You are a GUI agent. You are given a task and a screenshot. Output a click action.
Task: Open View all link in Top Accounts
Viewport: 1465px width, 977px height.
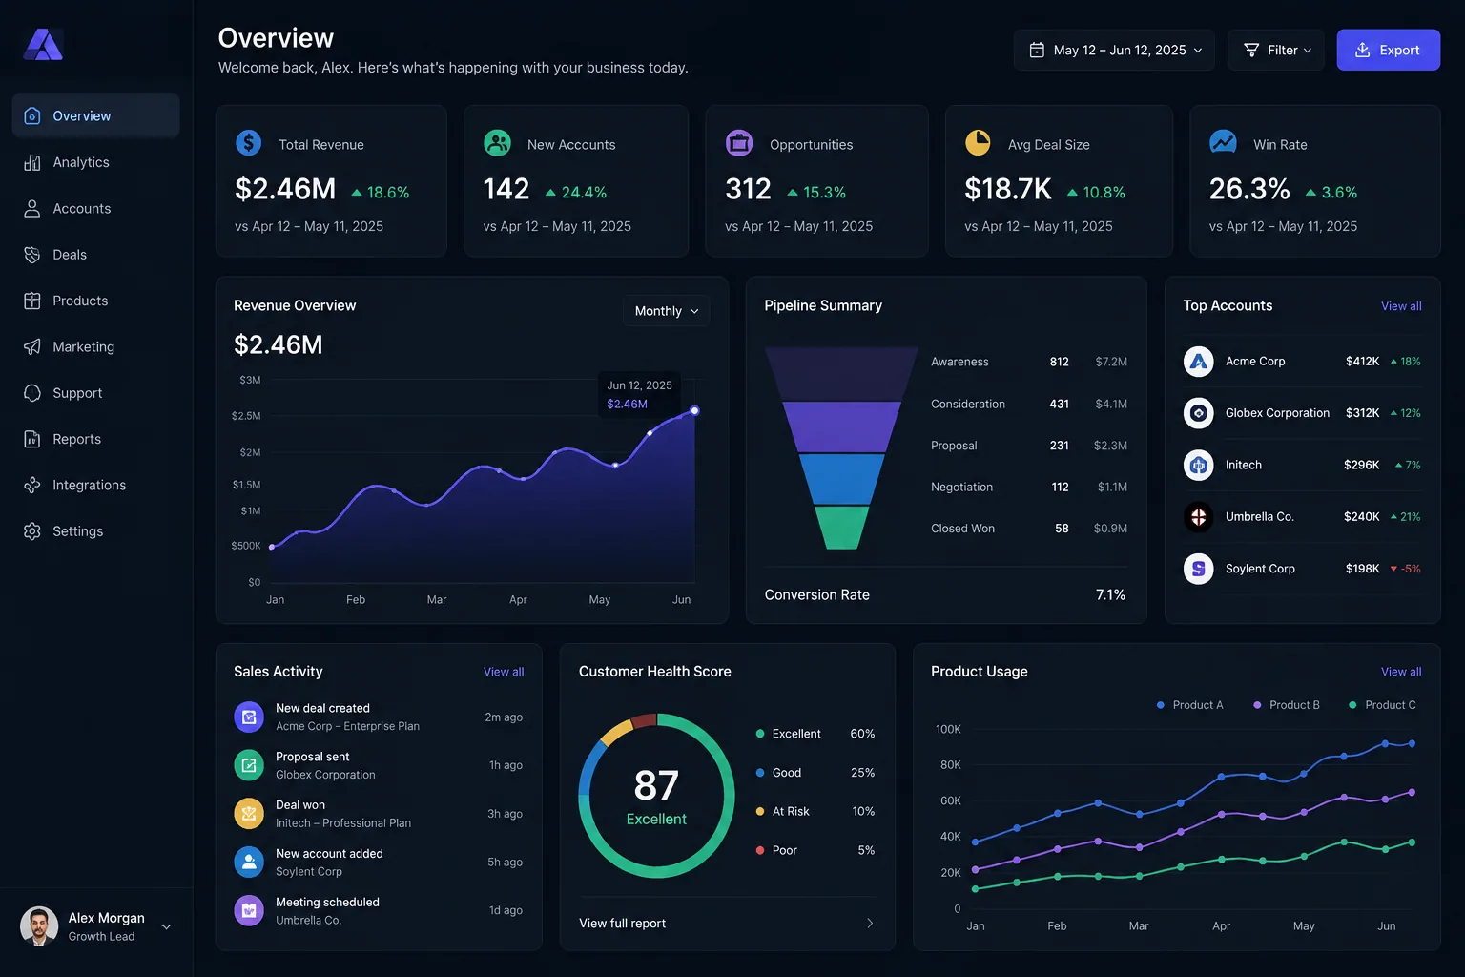tap(1401, 306)
